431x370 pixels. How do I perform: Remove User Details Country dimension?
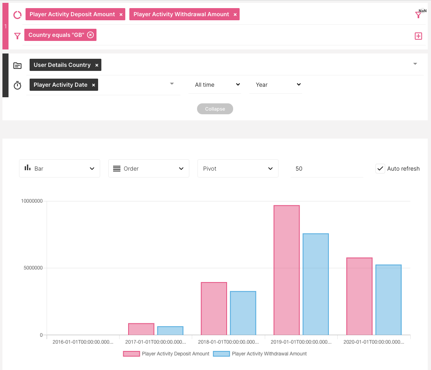point(96,65)
